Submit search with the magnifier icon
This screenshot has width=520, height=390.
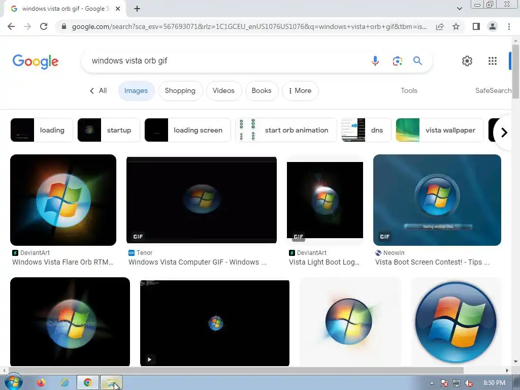pyautogui.click(x=417, y=61)
